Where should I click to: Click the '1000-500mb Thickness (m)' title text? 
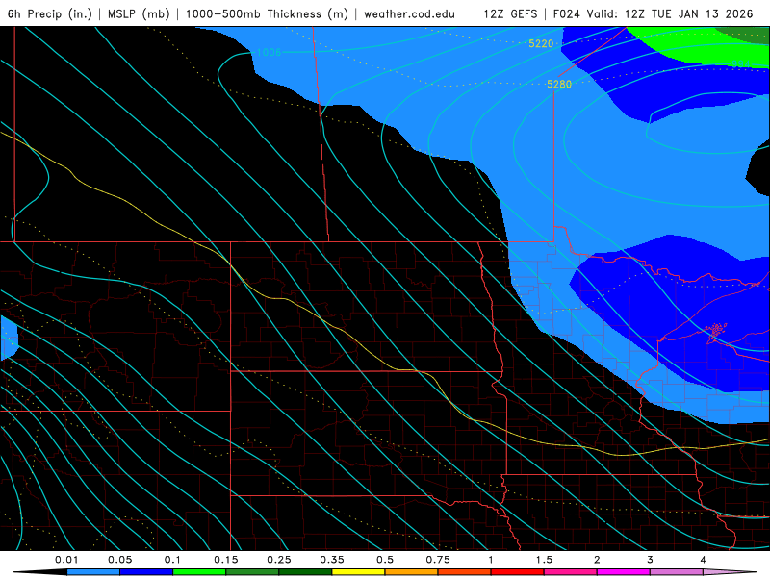pyautogui.click(x=267, y=13)
